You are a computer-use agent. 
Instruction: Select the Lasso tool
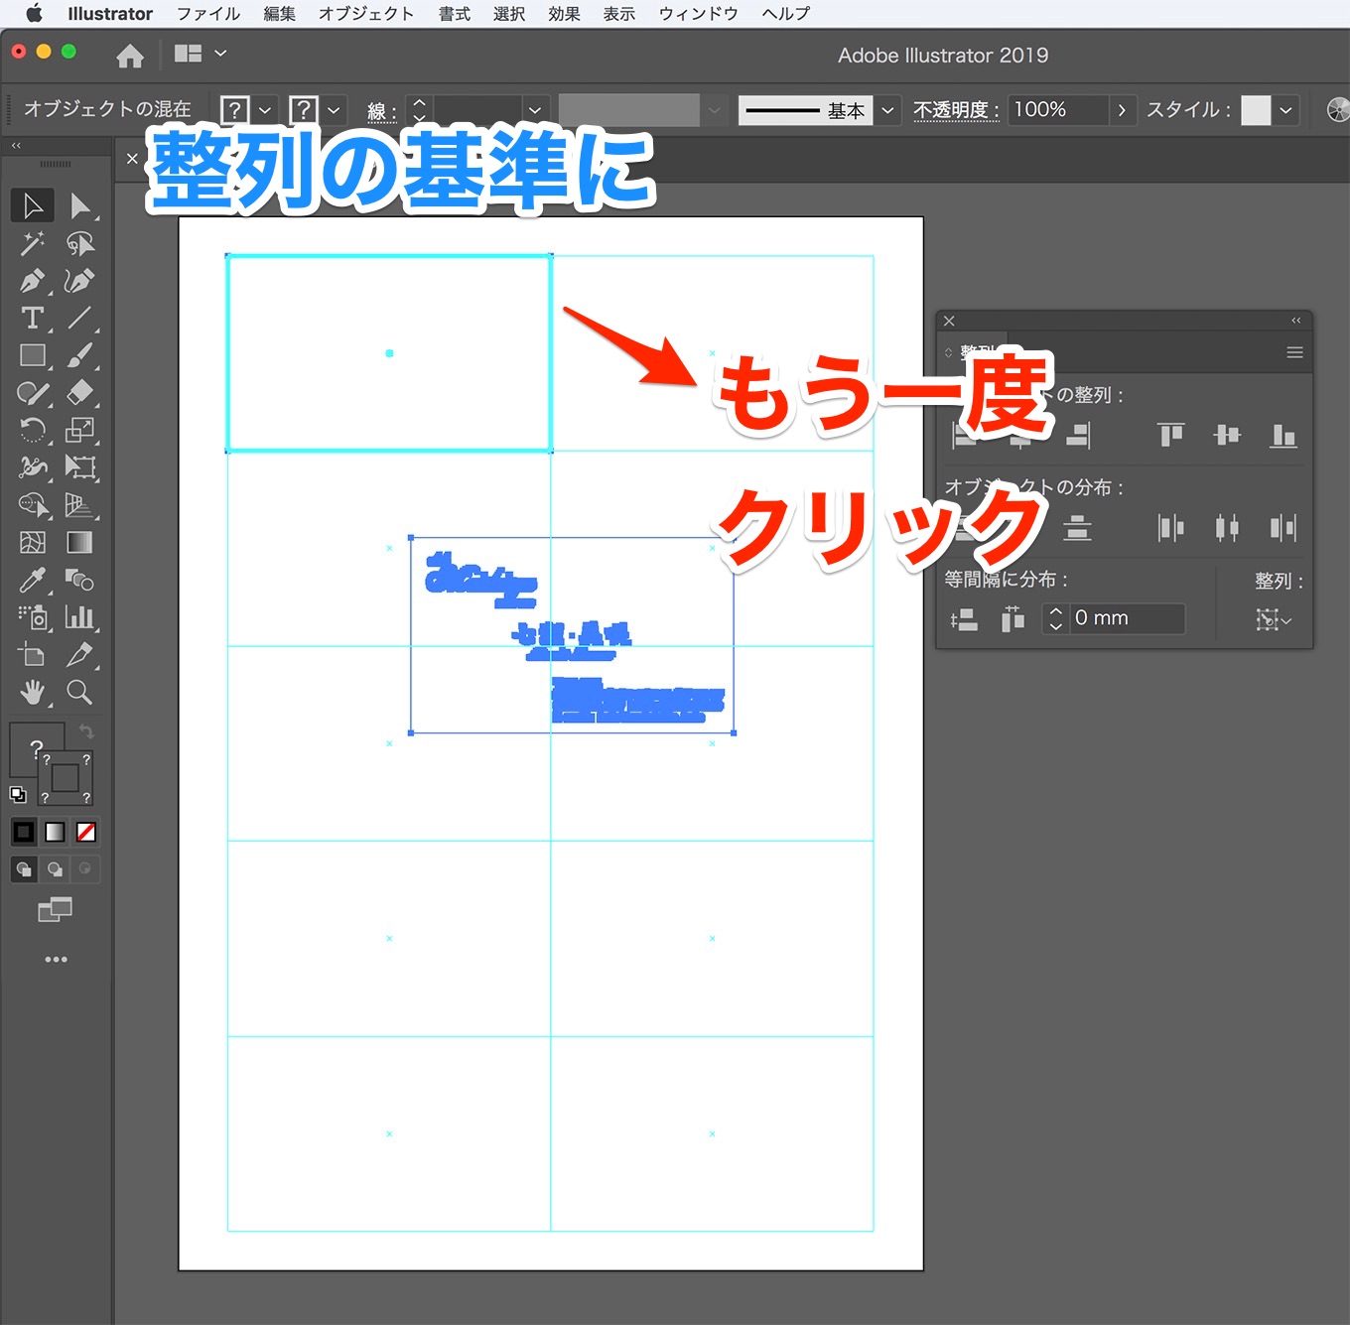click(x=79, y=243)
